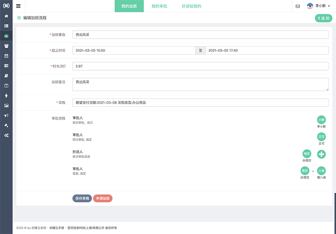Click the 加班备注 textarea
Screen dimensions: 336x234
click(200, 84)
